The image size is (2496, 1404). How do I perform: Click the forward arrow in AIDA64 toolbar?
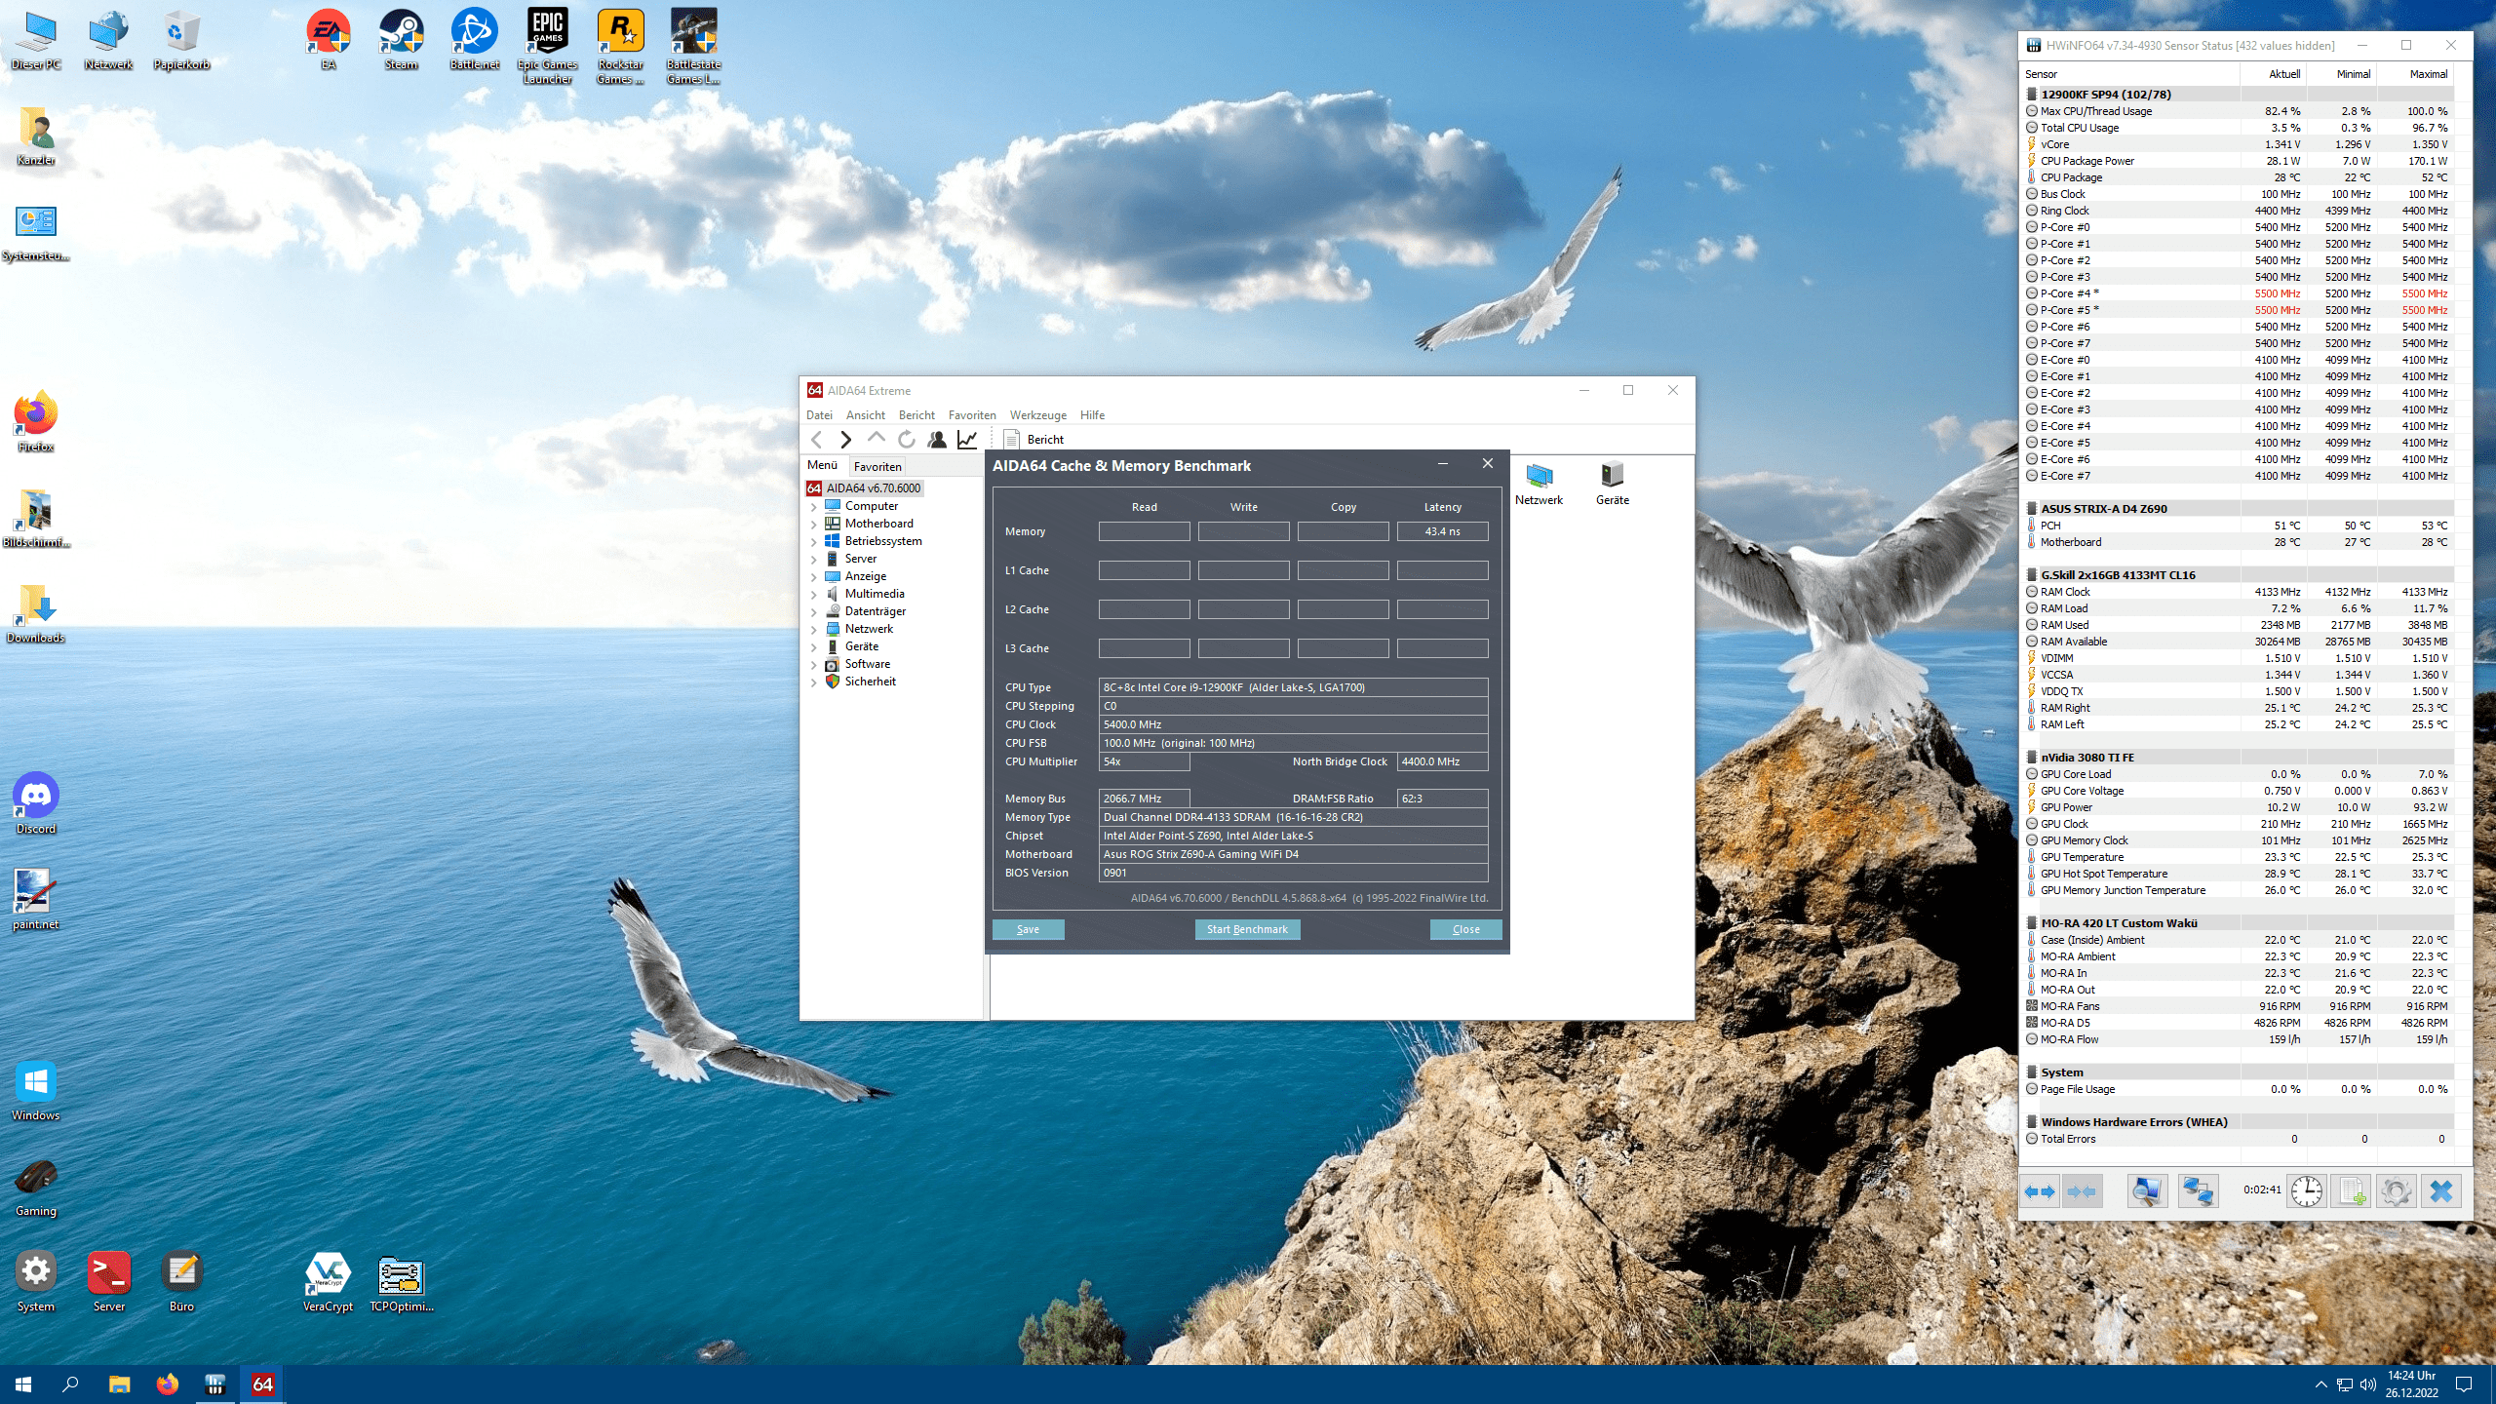845,440
